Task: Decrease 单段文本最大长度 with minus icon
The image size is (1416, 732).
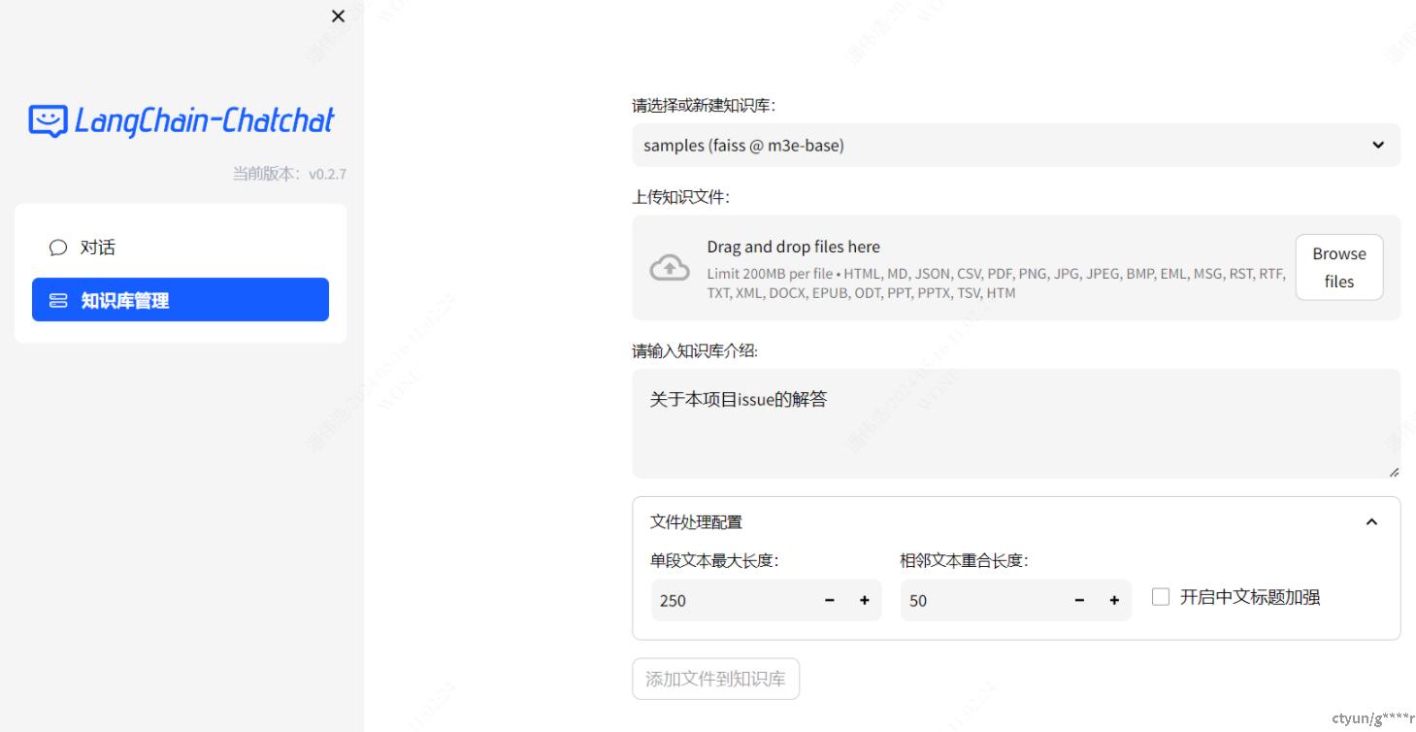Action: (830, 601)
